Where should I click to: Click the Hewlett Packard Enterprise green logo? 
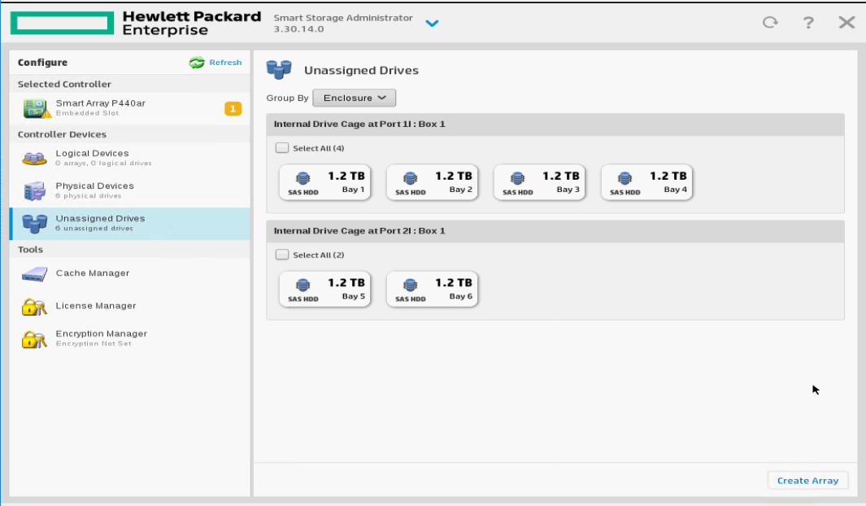(x=62, y=24)
